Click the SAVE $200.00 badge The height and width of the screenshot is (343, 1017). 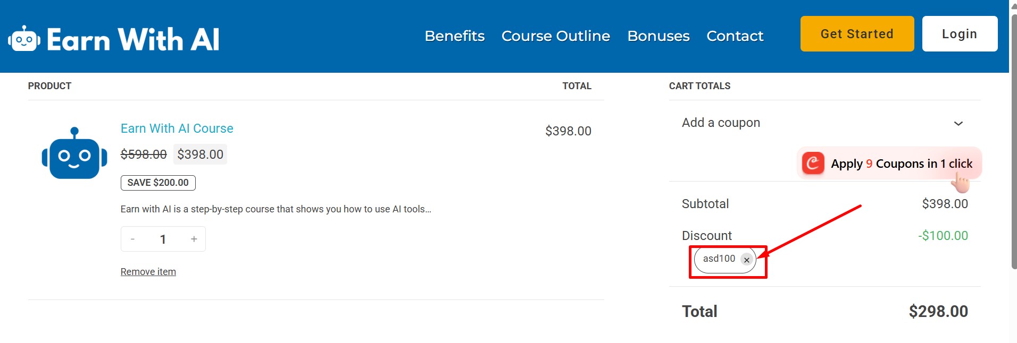(x=157, y=183)
